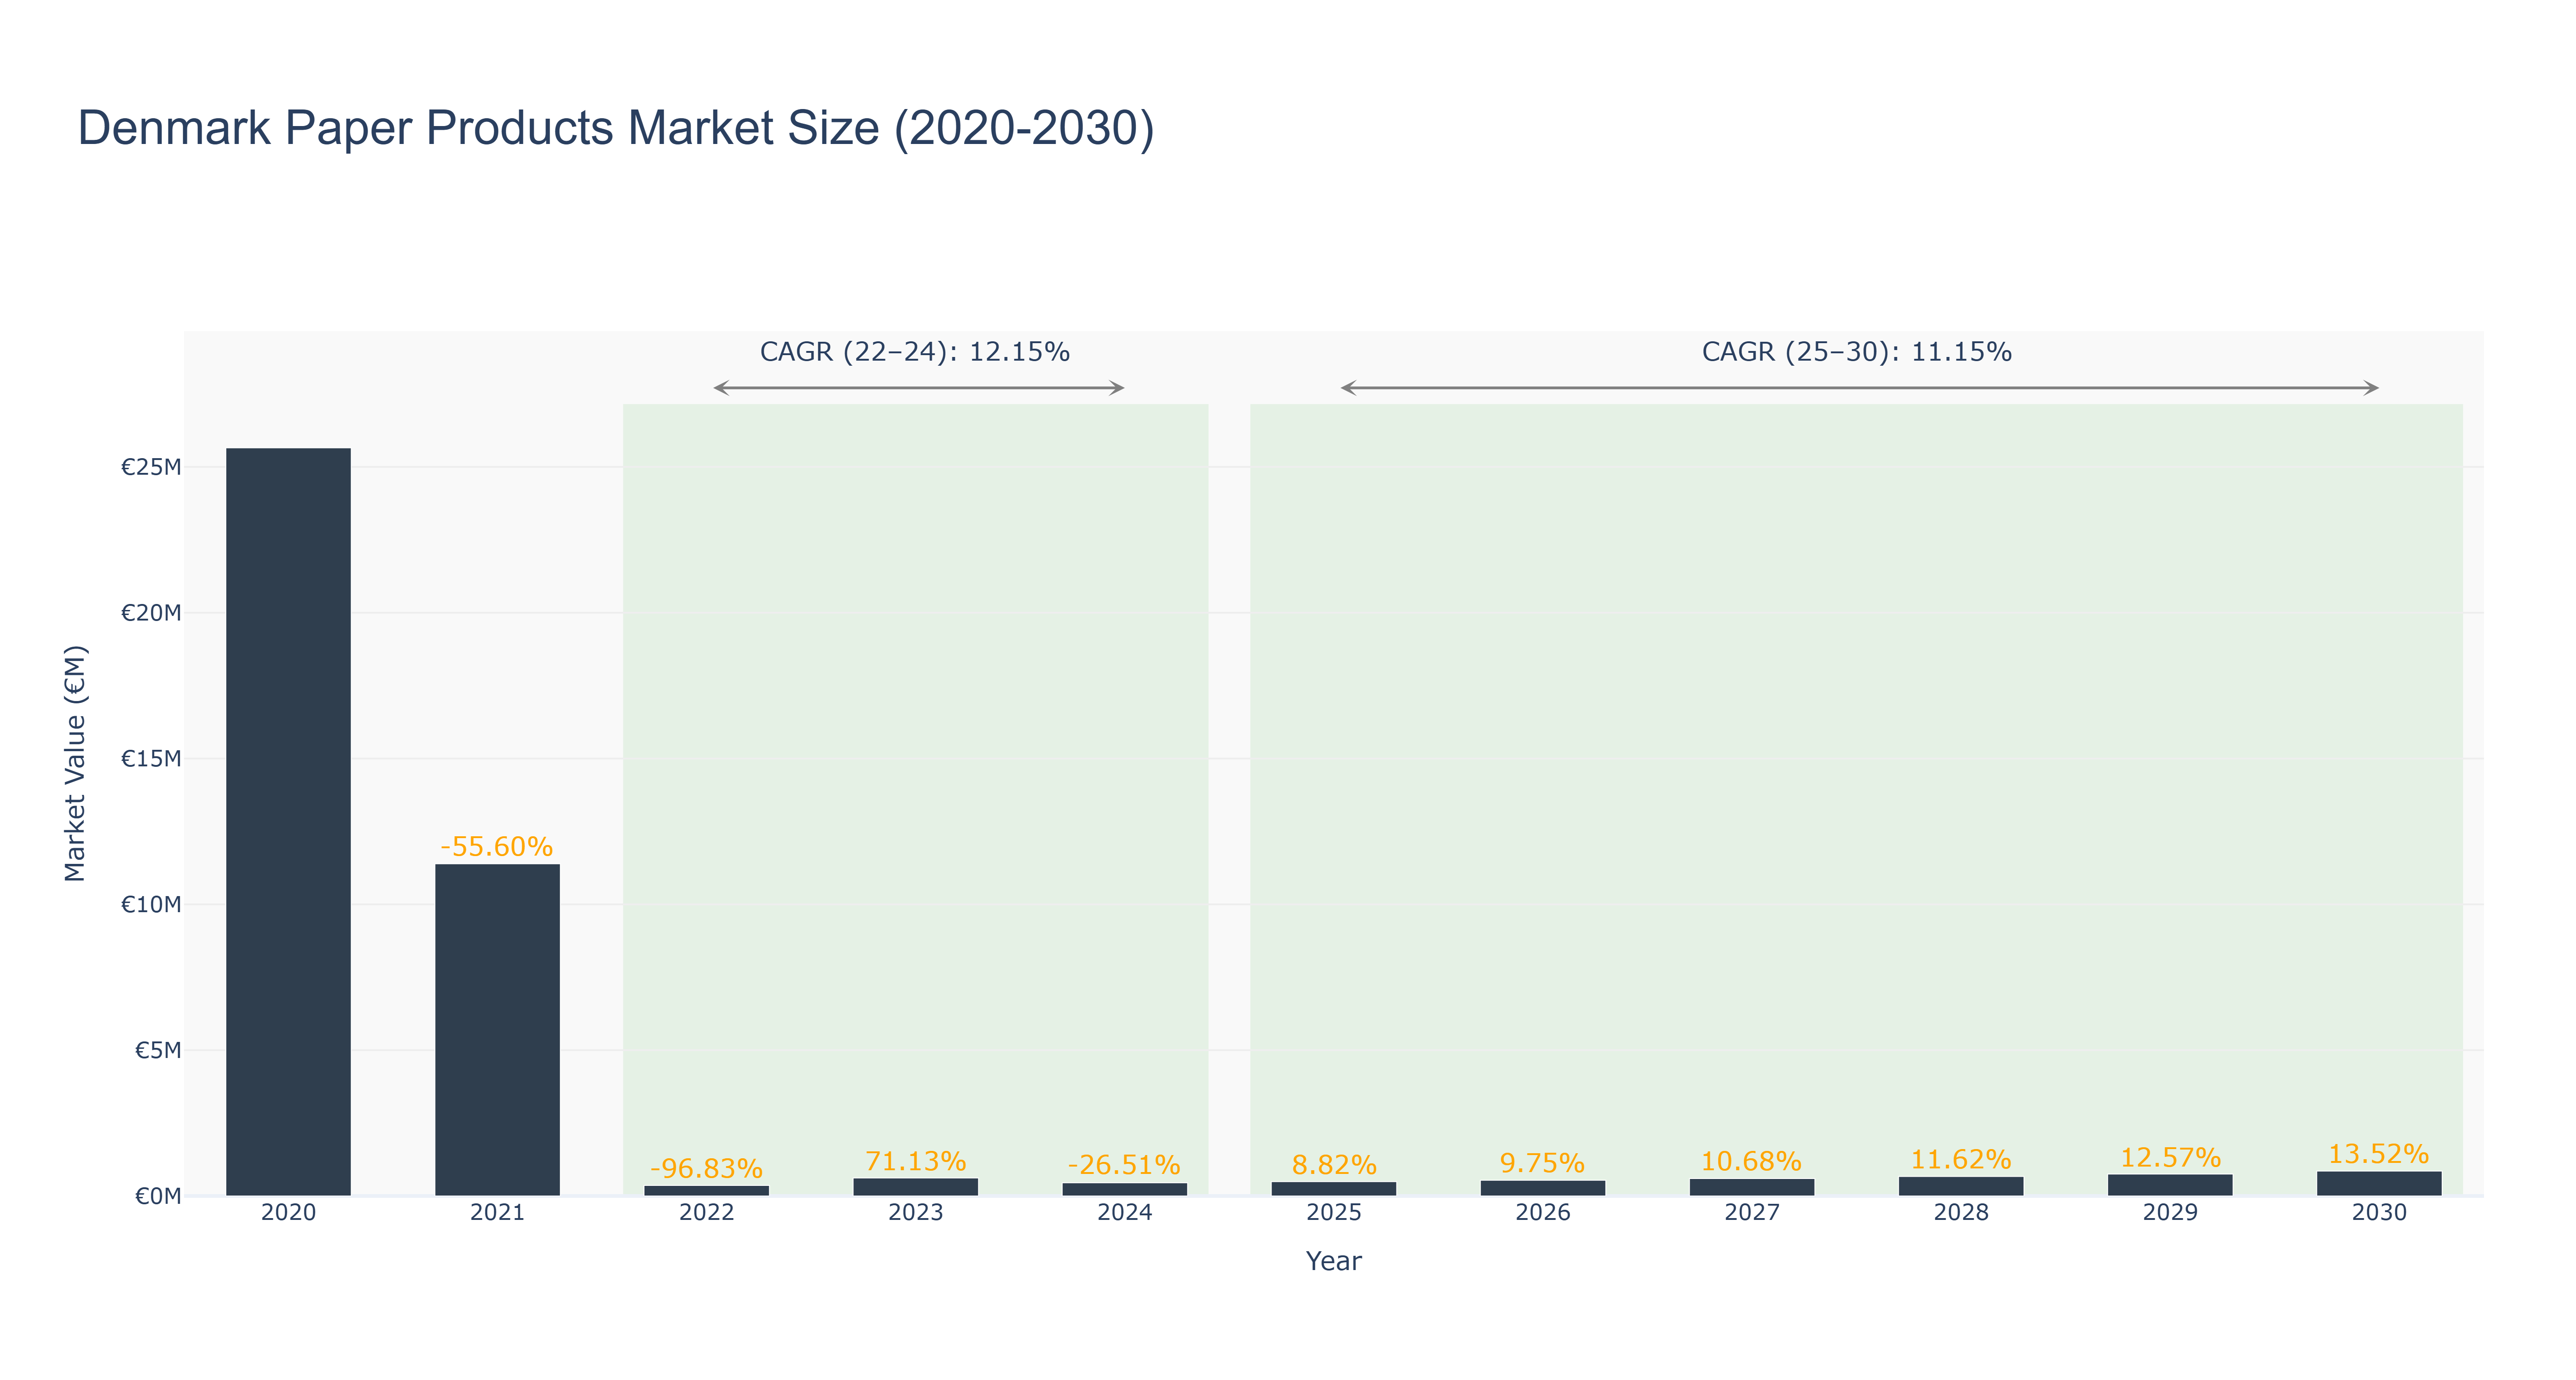Image resolution: width=2576 pixels, height=1380 pixels.
Task: Click the 2026 bar
Action: pyautogui.click(x=1542, y=1188)
